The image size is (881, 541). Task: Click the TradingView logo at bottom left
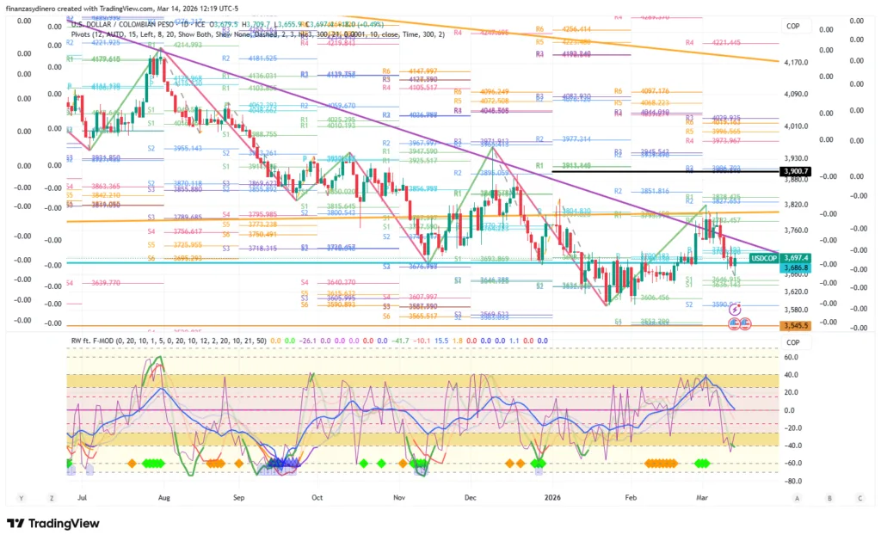pyautogui.click(x=52, y=523)
